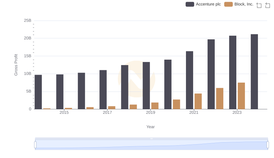Click the Accenture plc bar for 2020
This screenshot has height=158, width=274.
[168, 84]
